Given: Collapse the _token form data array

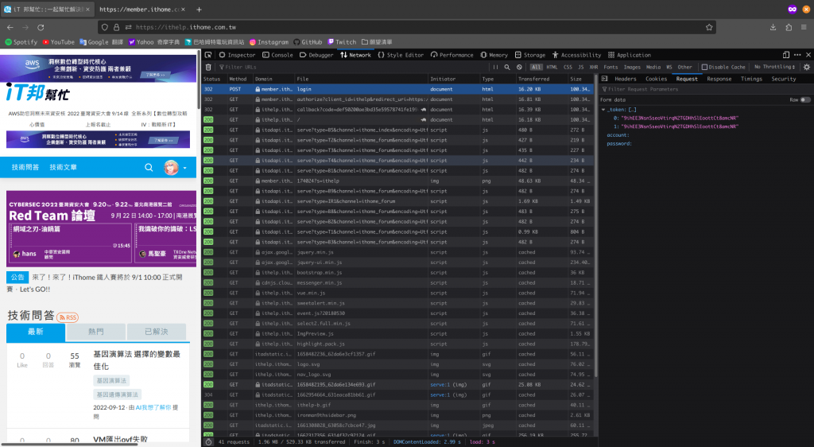Looking at the screenshot, I should (603, 110).
